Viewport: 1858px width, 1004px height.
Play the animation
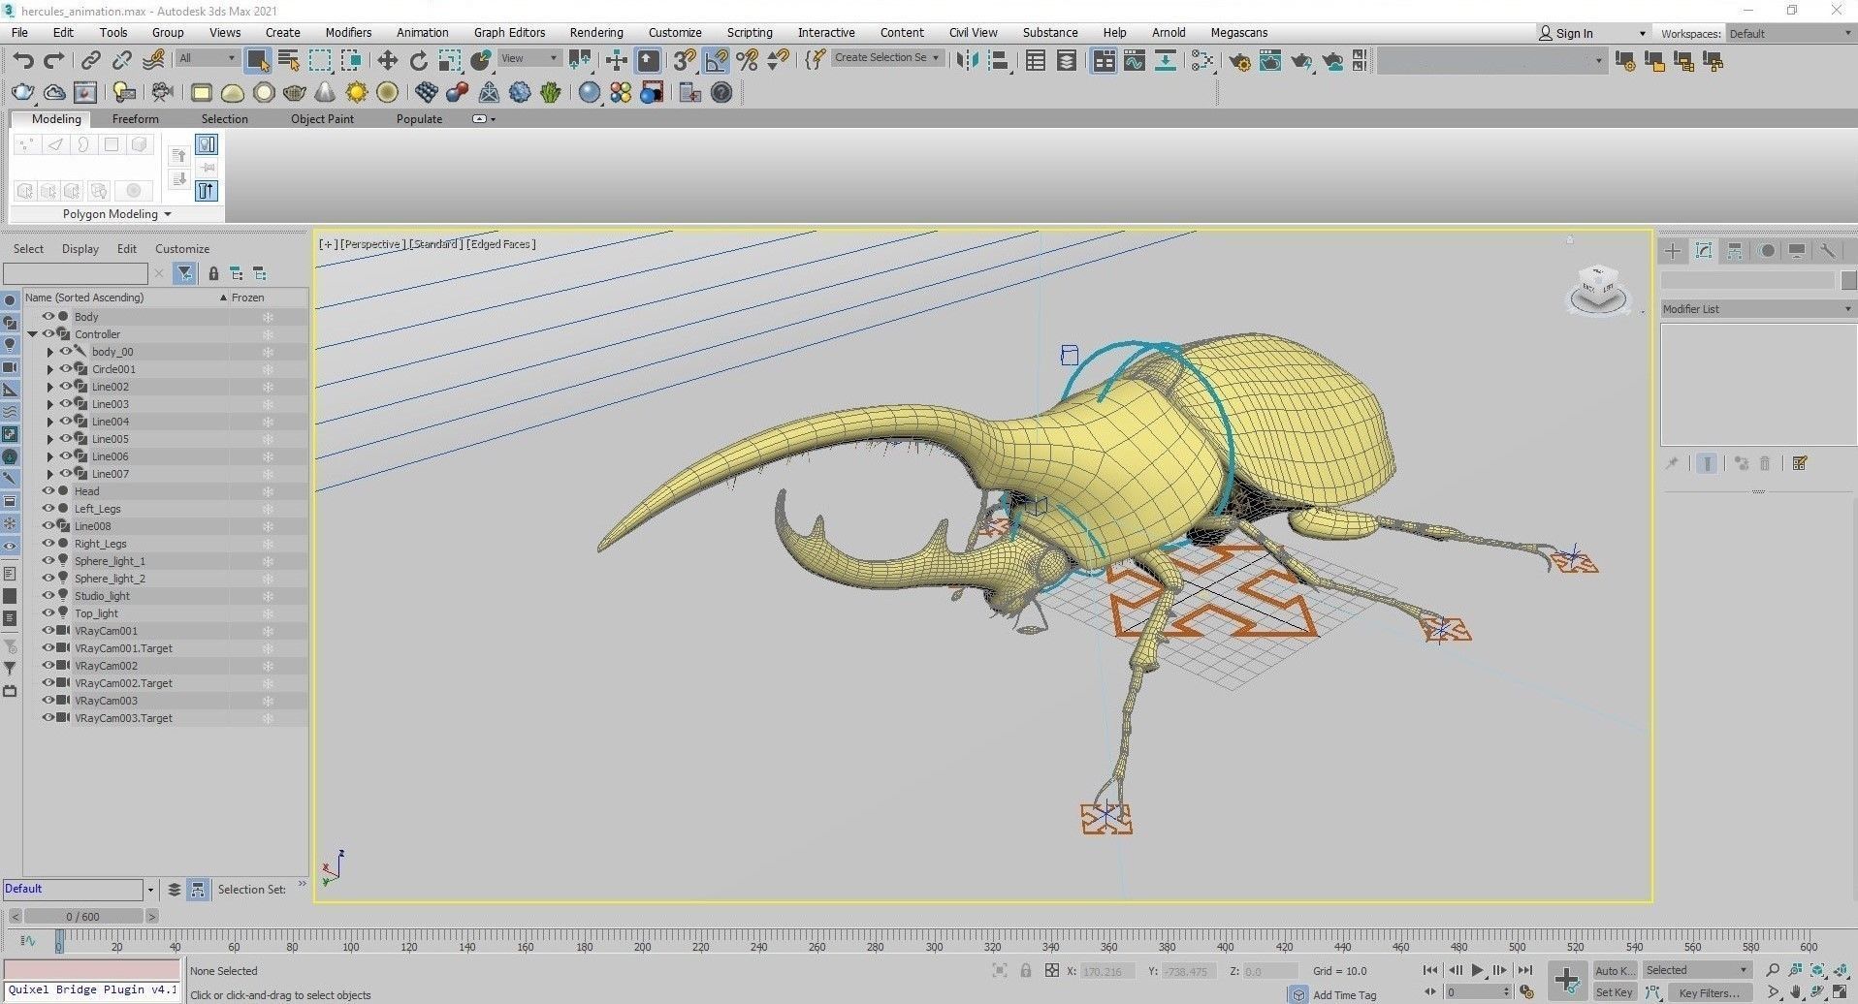[x=1477, y=970]
